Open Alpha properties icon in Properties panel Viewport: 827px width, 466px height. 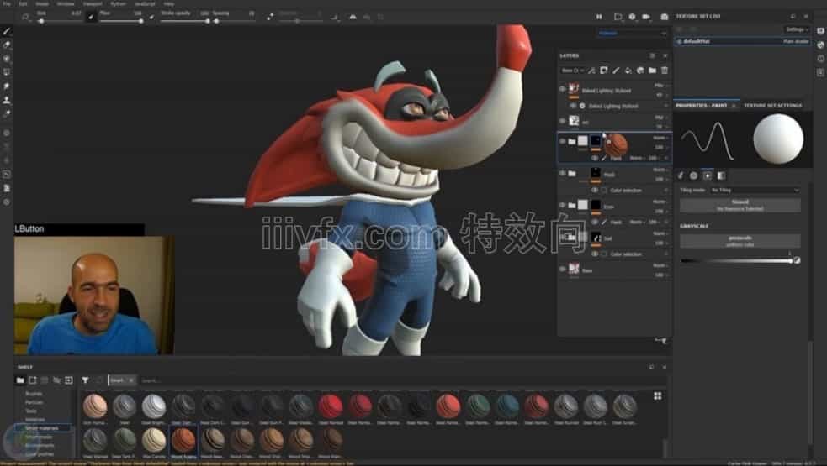point(694,175)
